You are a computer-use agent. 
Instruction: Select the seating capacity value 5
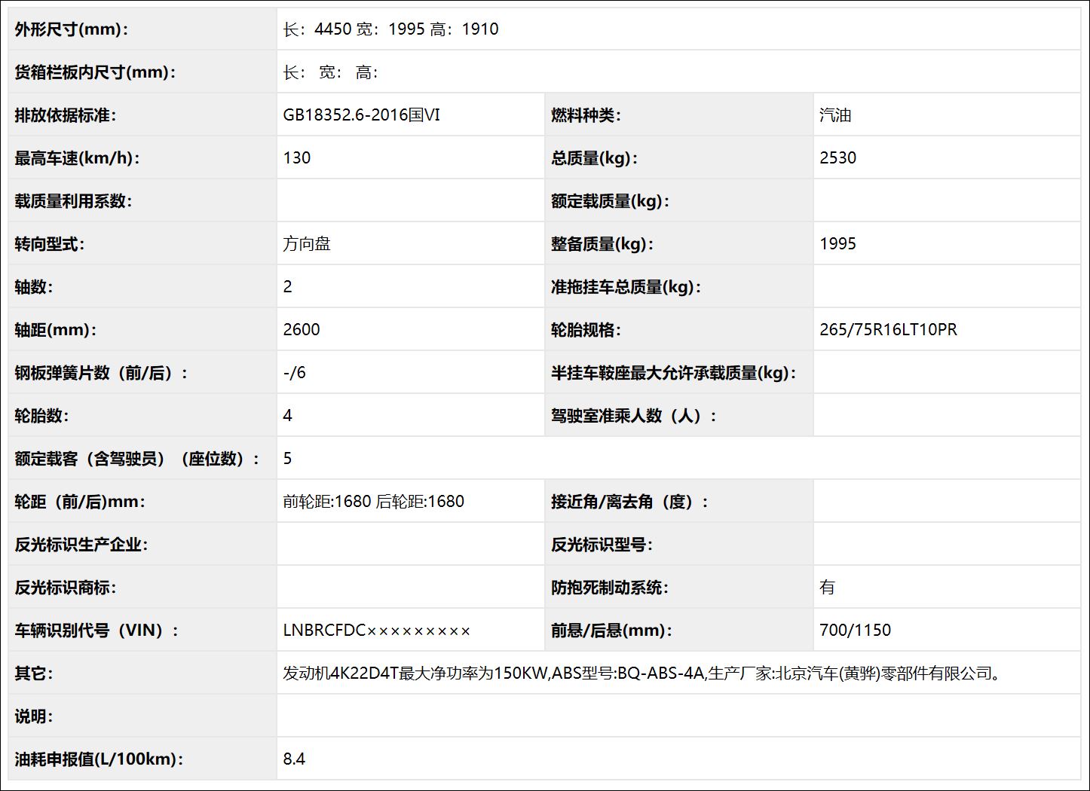(289, 458)
